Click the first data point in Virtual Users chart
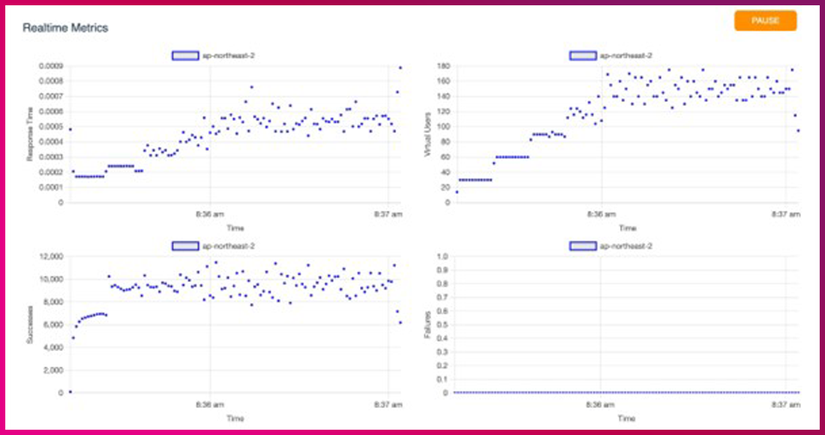 [456, 192]
